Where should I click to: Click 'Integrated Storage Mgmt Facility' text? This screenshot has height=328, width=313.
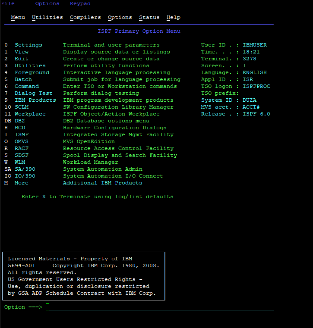click(x=118, y=135)
